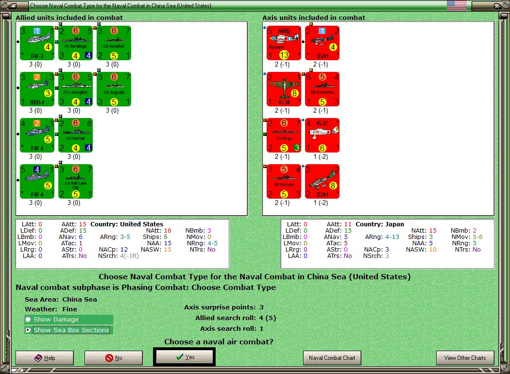Select the Allied F4F-3 fighter unit counter
The image size is (510, 374).
pyautogui.click(x=37, y=43)
